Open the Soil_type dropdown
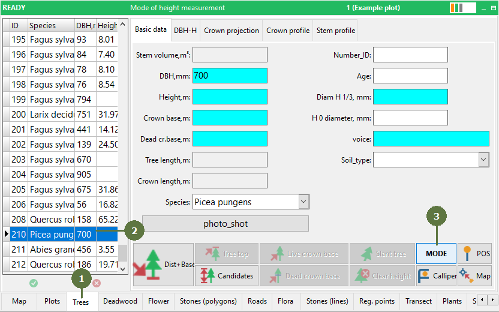This screenshot has height=312, width=499. (x=483, y=160)
